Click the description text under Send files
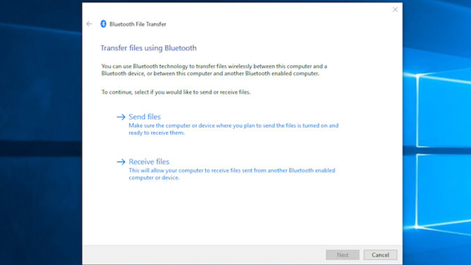This screenshot has height=265, width=471. pos(233,130)
